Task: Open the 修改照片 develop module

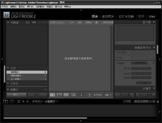Action: [108, 16]
